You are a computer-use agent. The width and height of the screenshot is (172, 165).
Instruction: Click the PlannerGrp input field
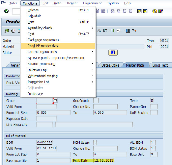pos(154,107)
